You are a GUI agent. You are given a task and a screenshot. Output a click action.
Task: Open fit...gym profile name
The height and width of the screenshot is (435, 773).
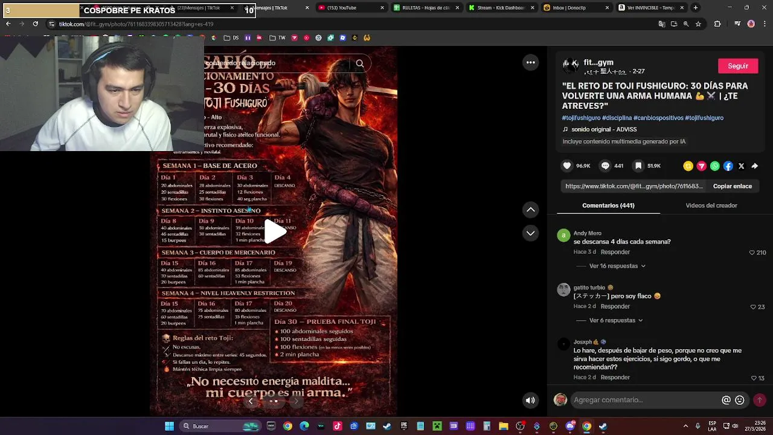click(x=598, y=62)
